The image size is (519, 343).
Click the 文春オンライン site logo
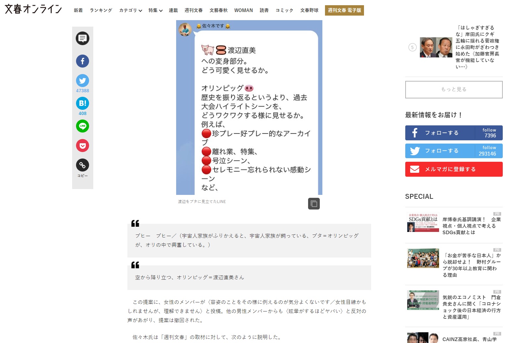(33, 9)
